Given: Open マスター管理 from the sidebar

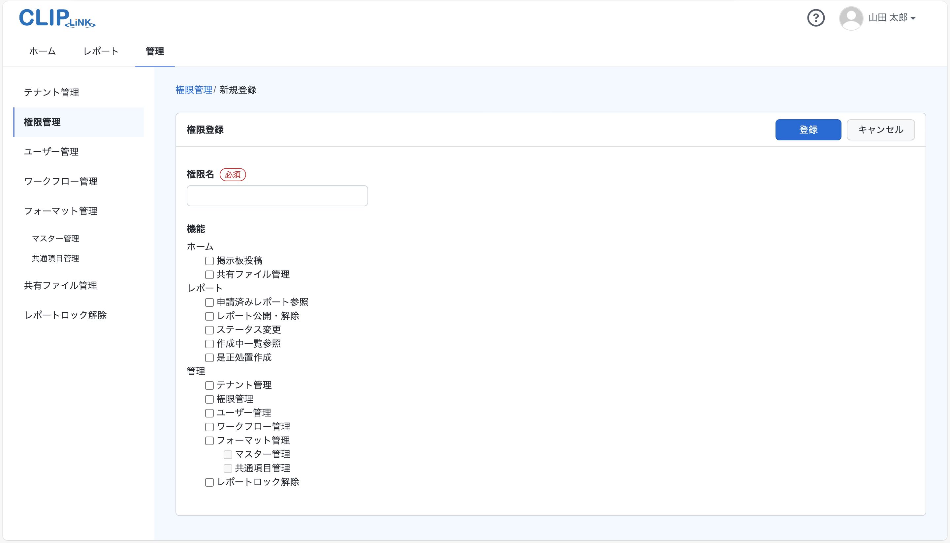Looking at the screenshot, I should tap(55, 238).
